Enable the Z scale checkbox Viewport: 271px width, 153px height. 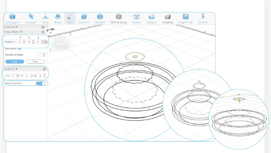pyautogui.click(x=34, y=76)
